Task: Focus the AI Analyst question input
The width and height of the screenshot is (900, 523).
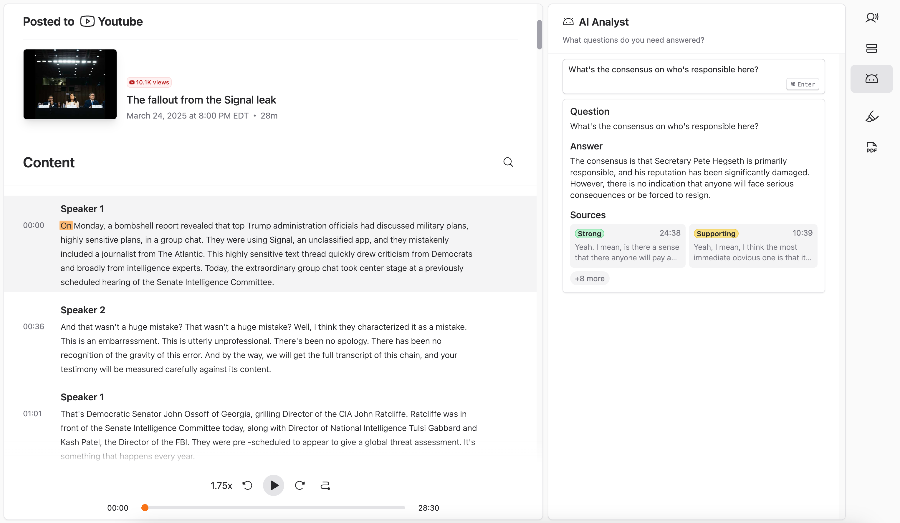Action: coord(694,76)
